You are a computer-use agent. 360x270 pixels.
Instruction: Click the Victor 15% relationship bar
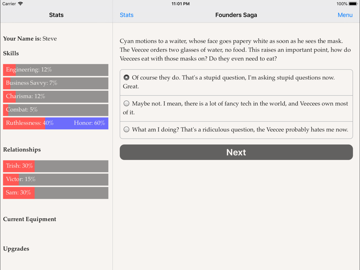(x=55, y=179)
